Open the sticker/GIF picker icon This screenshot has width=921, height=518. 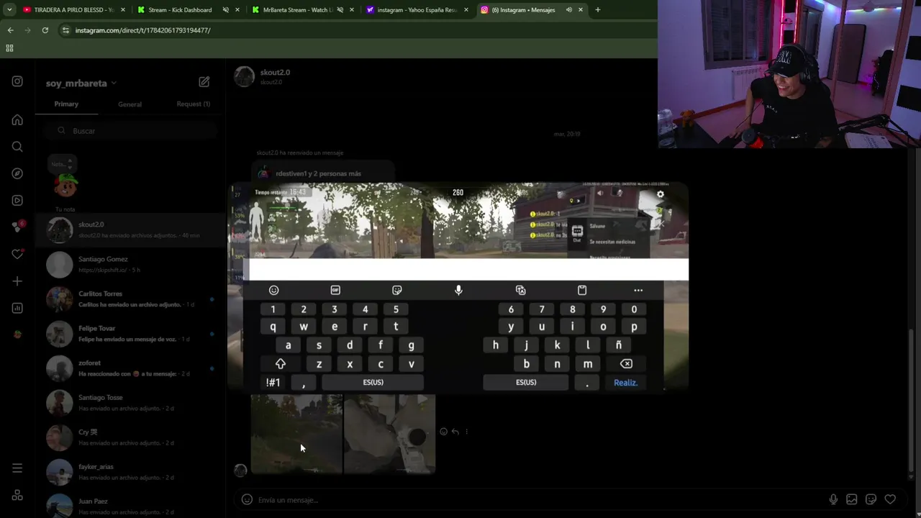[871, 499]
